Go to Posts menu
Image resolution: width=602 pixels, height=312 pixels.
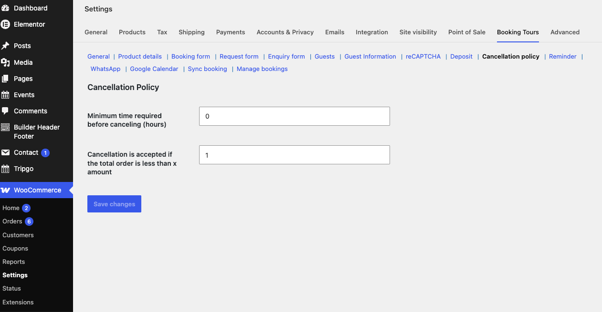coord(22,46)
